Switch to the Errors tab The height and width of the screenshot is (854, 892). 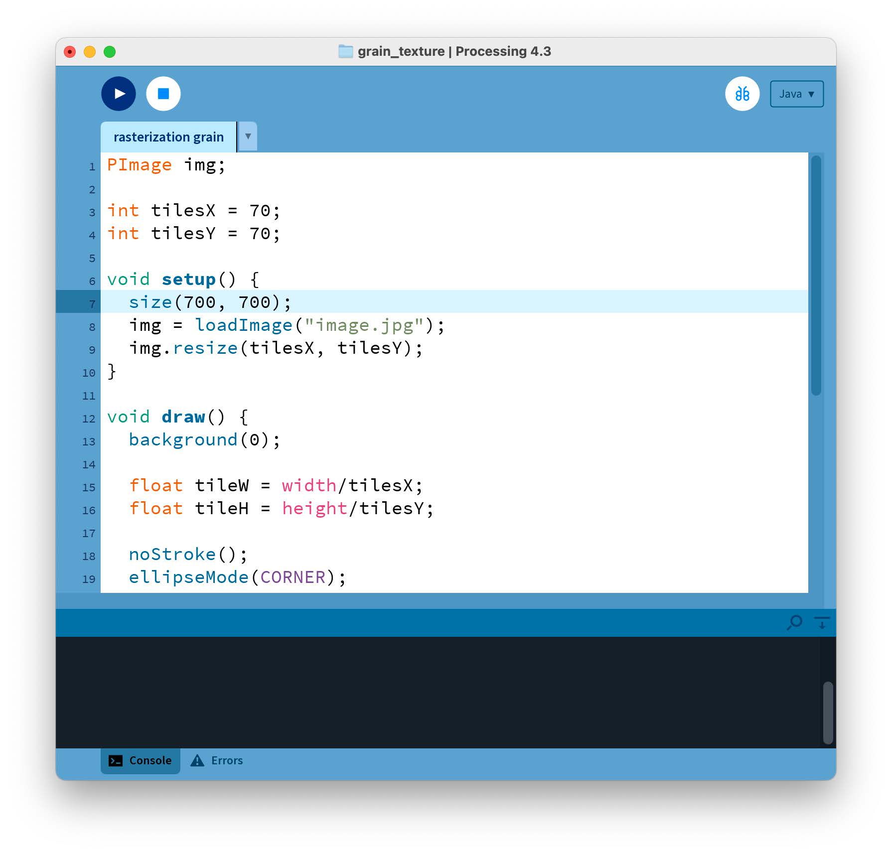tap(226, 760)
